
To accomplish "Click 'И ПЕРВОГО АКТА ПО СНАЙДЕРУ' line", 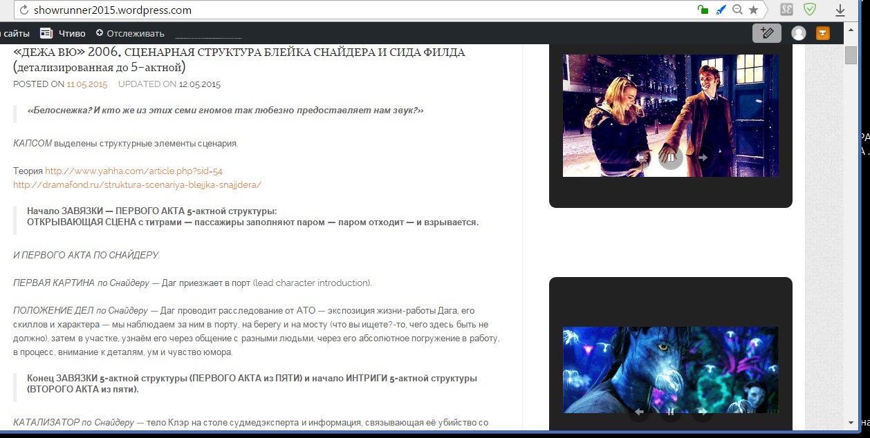I will (x=86, y=255).
